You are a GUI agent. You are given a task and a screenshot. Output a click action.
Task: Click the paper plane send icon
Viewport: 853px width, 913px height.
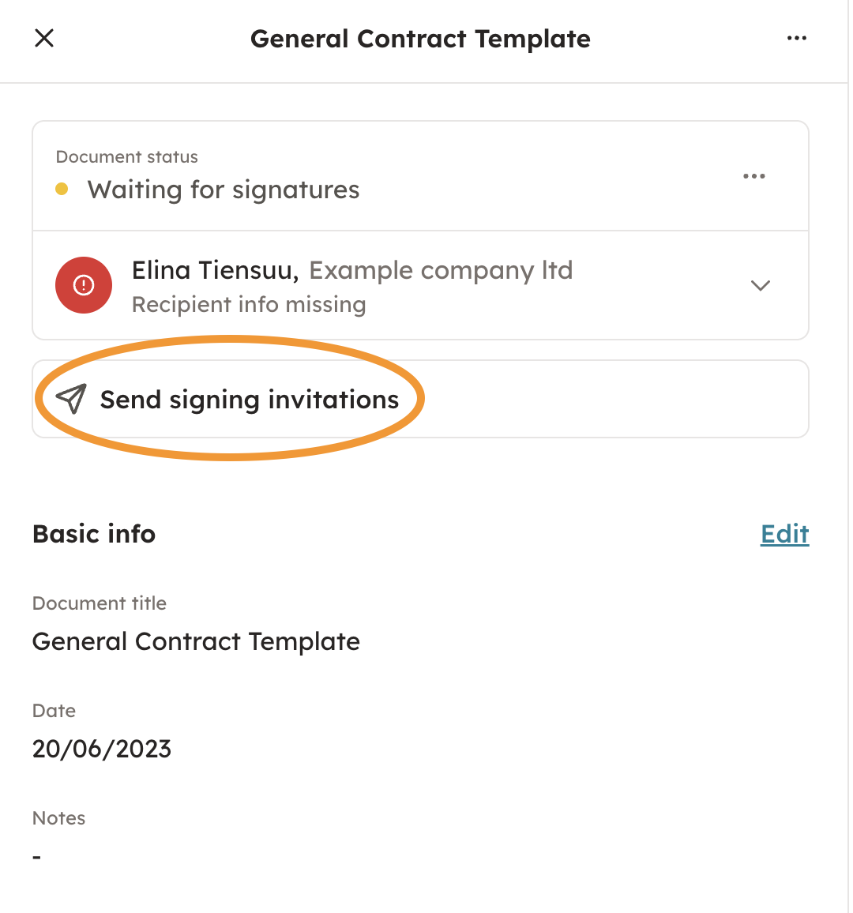[71, 400]
